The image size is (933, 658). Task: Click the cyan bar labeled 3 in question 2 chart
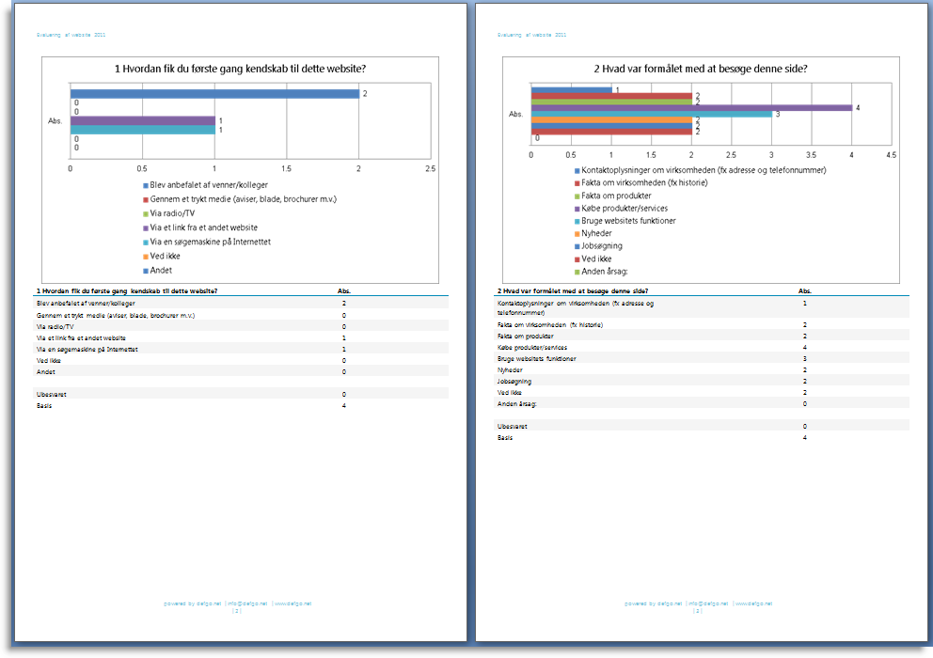coord(652,114)
